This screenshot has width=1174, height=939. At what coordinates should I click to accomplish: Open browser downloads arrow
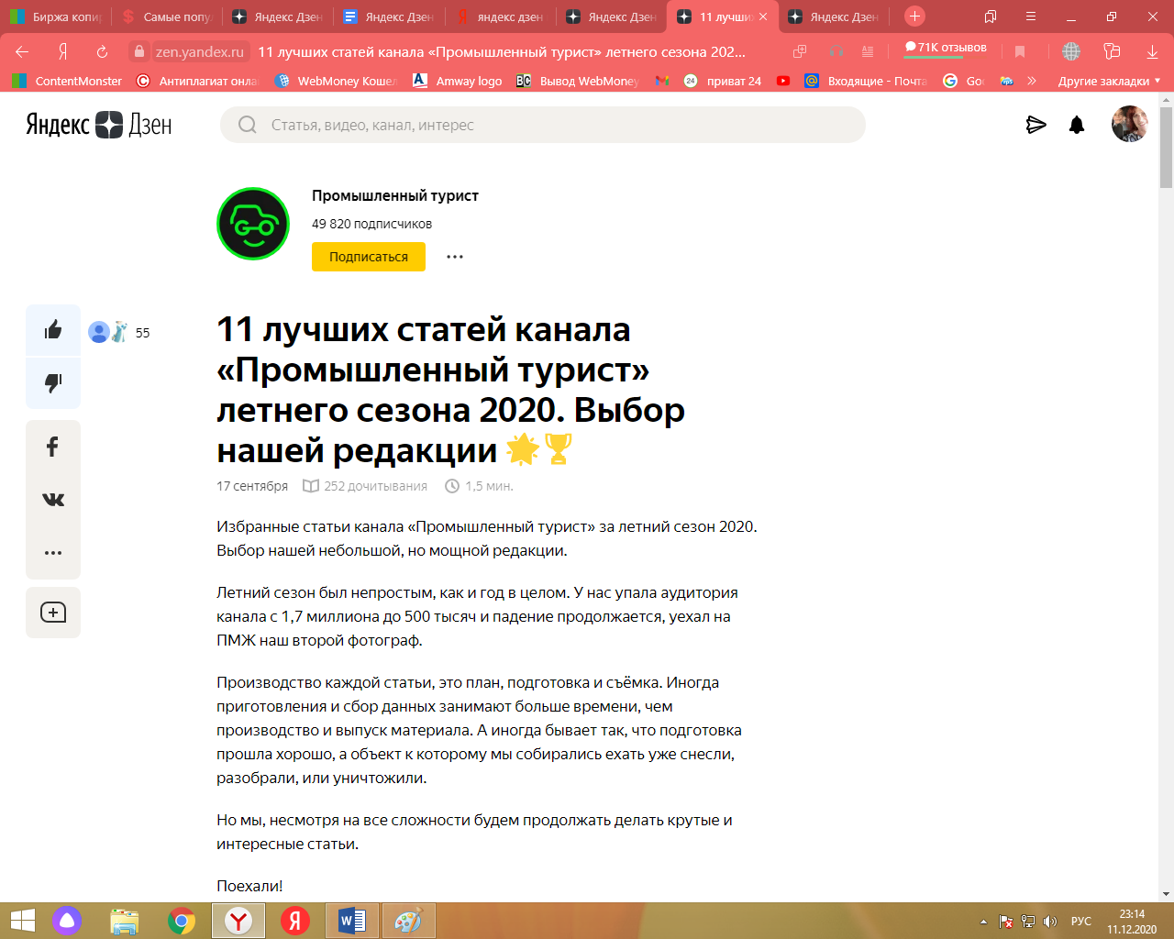1153,51
